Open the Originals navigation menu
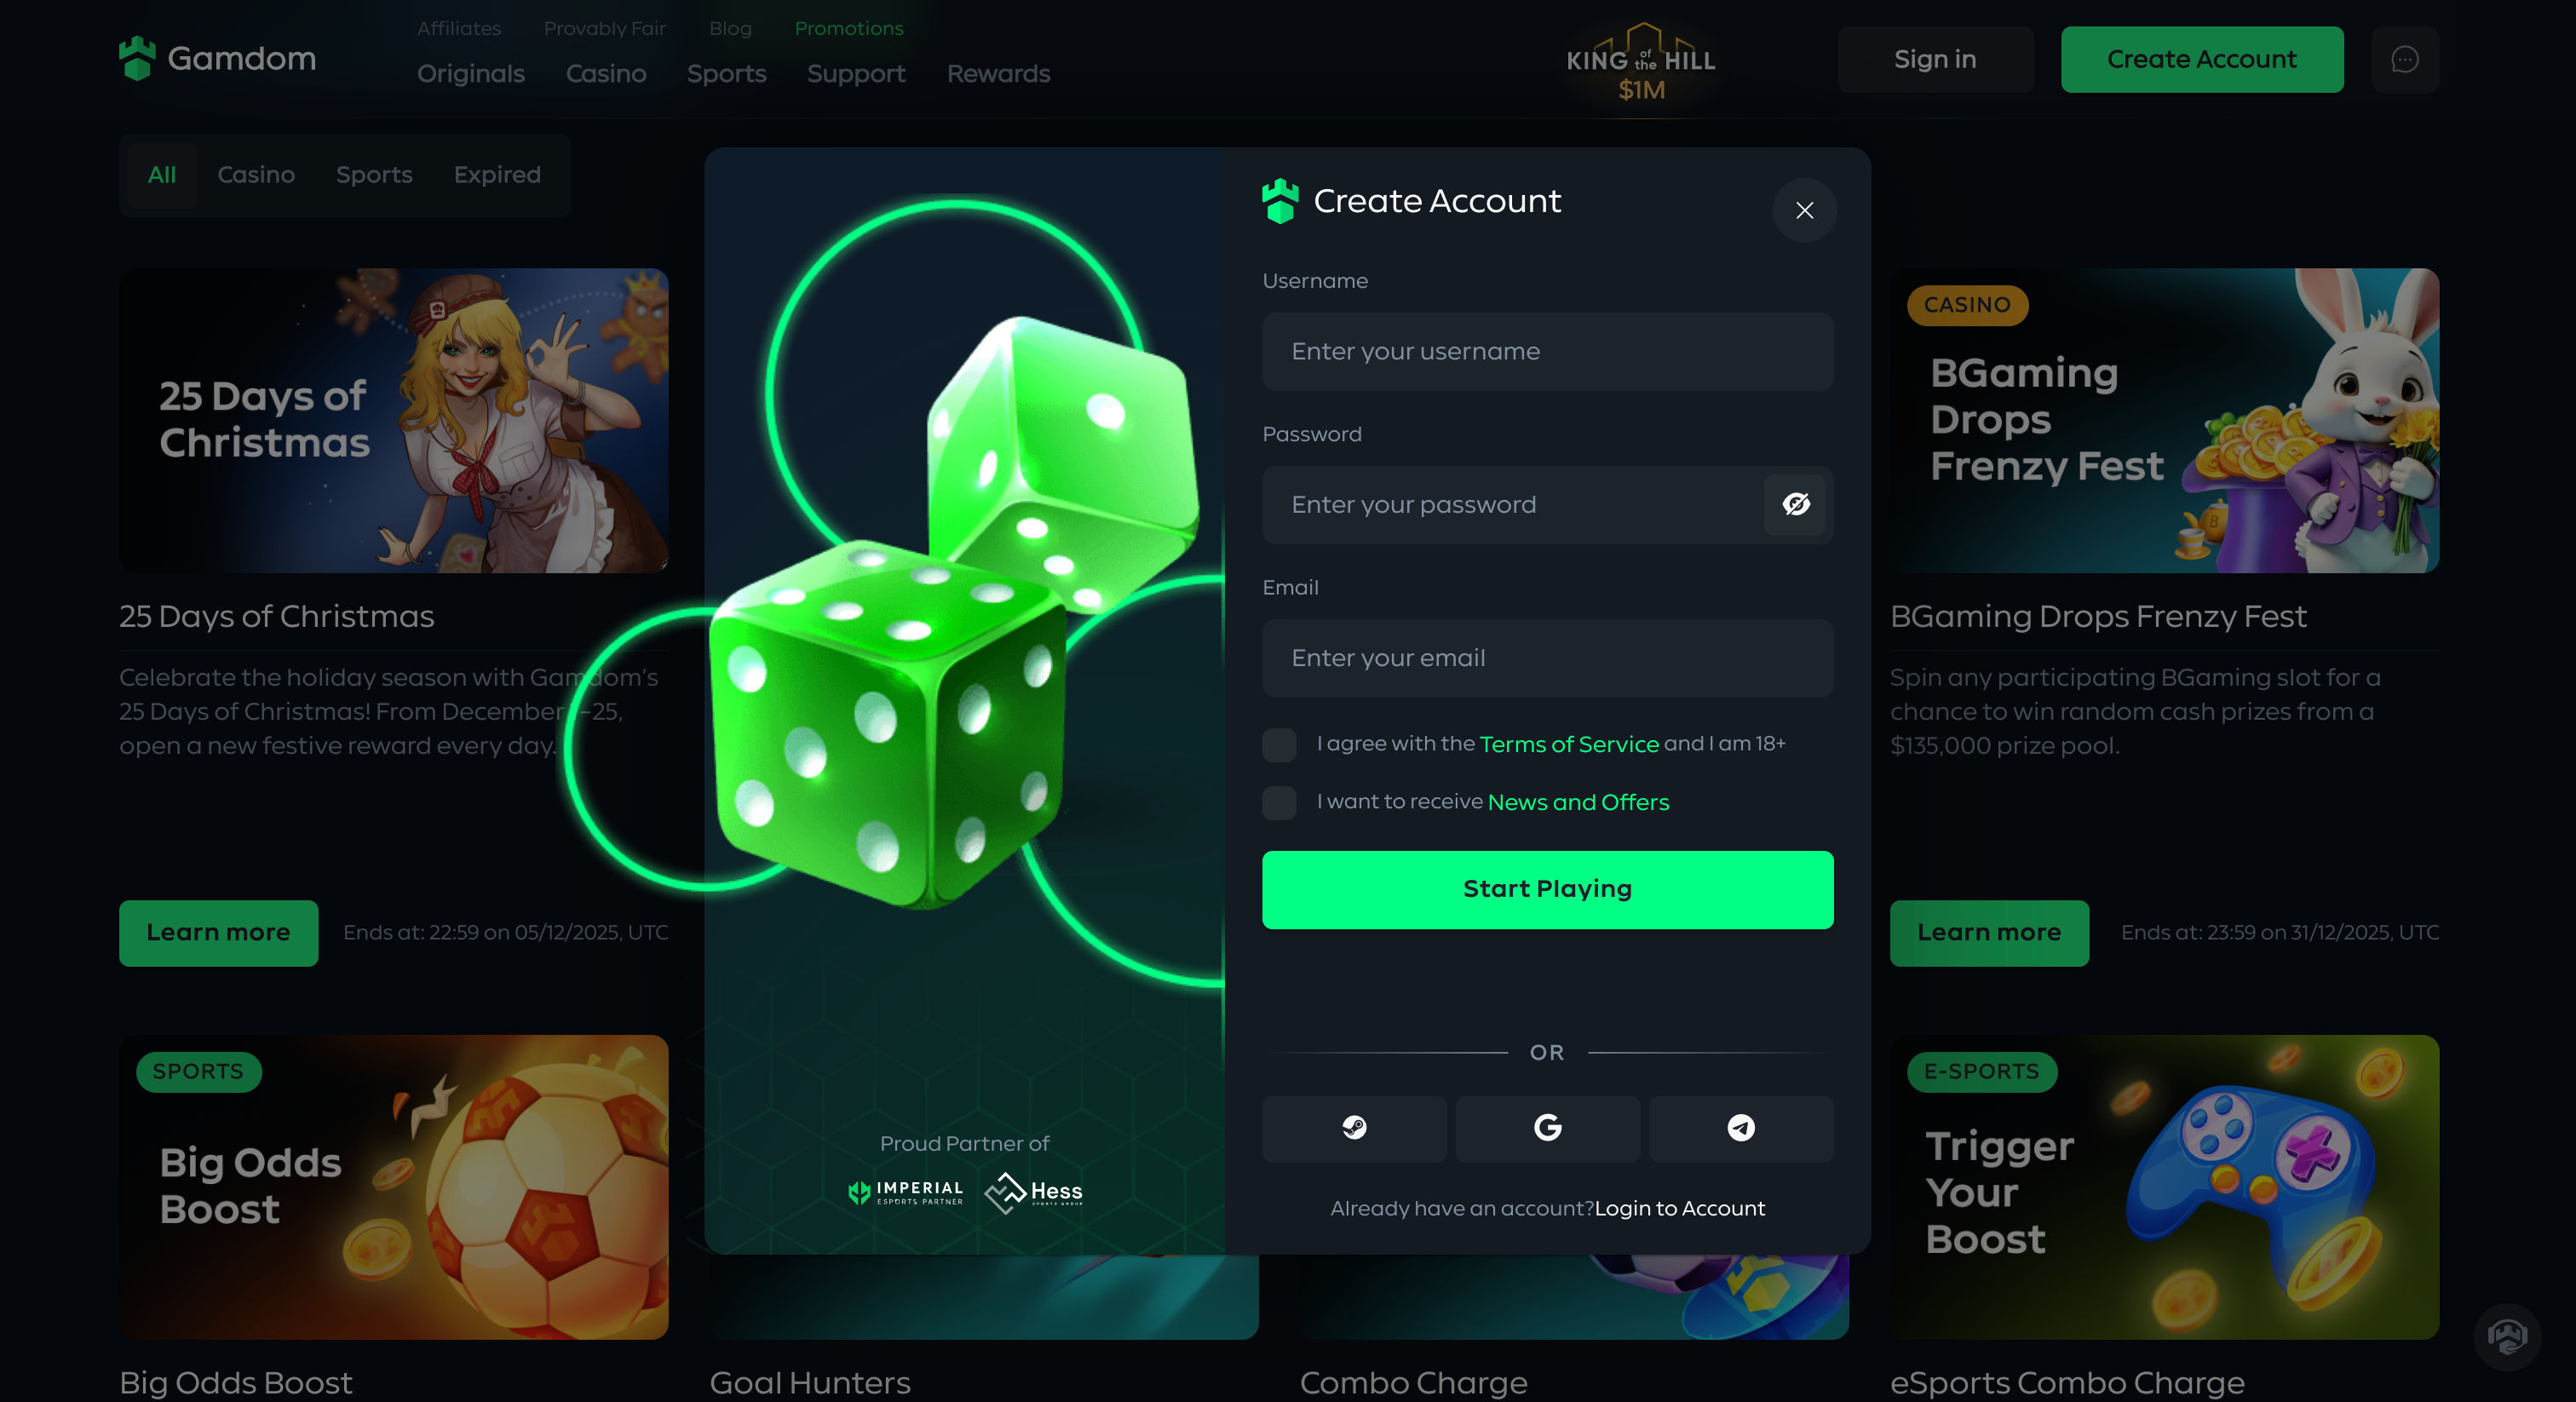2576x1402 pixels. tap(471, 74)
